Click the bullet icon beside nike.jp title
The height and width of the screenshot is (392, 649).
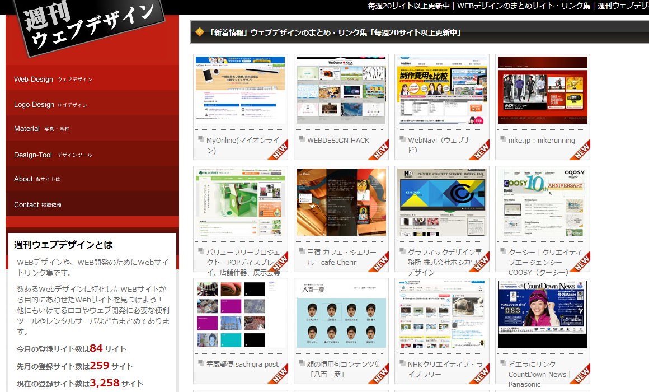coord(503,139)
